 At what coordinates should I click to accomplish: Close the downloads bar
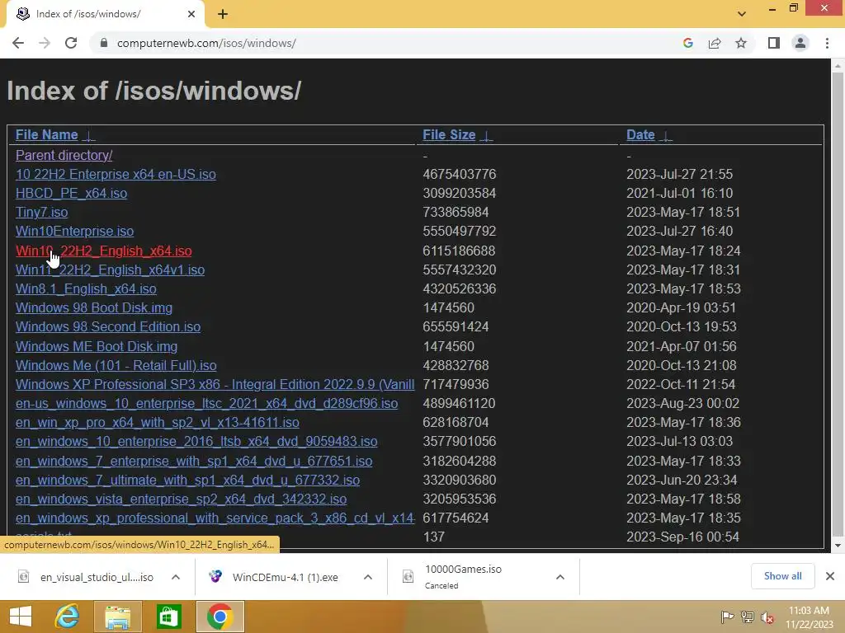[x=830, y=576]
